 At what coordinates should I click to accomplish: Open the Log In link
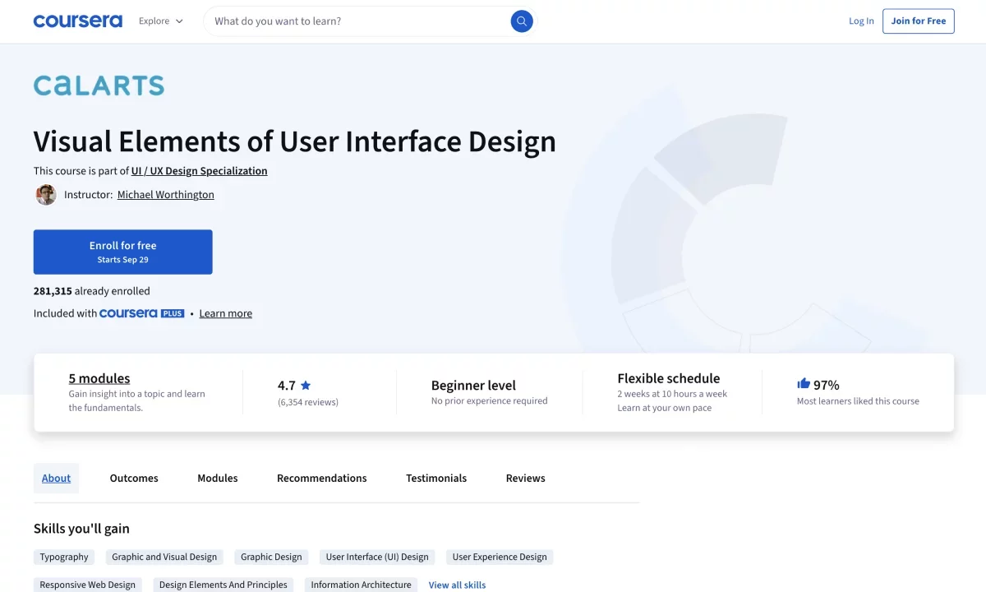tap(861, 21)
